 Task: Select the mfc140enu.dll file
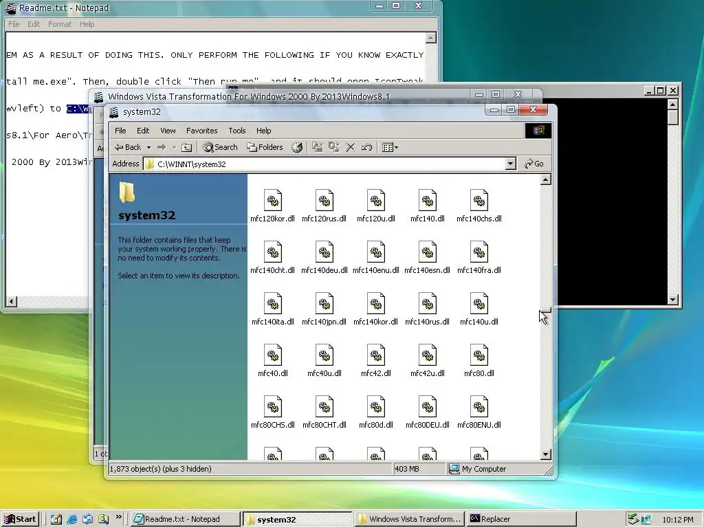tap(376, 257)
